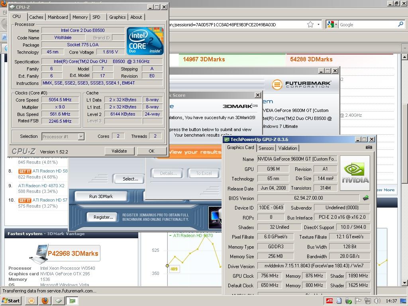Viewport: 408px width, 306px height.
Task: Open the Sensors tab in GPU-Z
Action: (x=266, y=148)
